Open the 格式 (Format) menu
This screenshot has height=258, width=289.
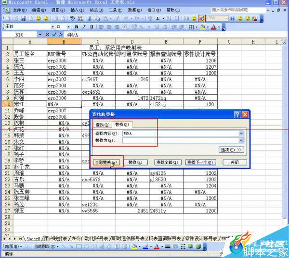(x=96, y=10)
